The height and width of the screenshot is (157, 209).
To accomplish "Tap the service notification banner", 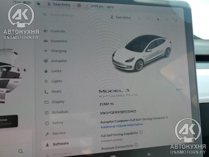I will point(9,121).
